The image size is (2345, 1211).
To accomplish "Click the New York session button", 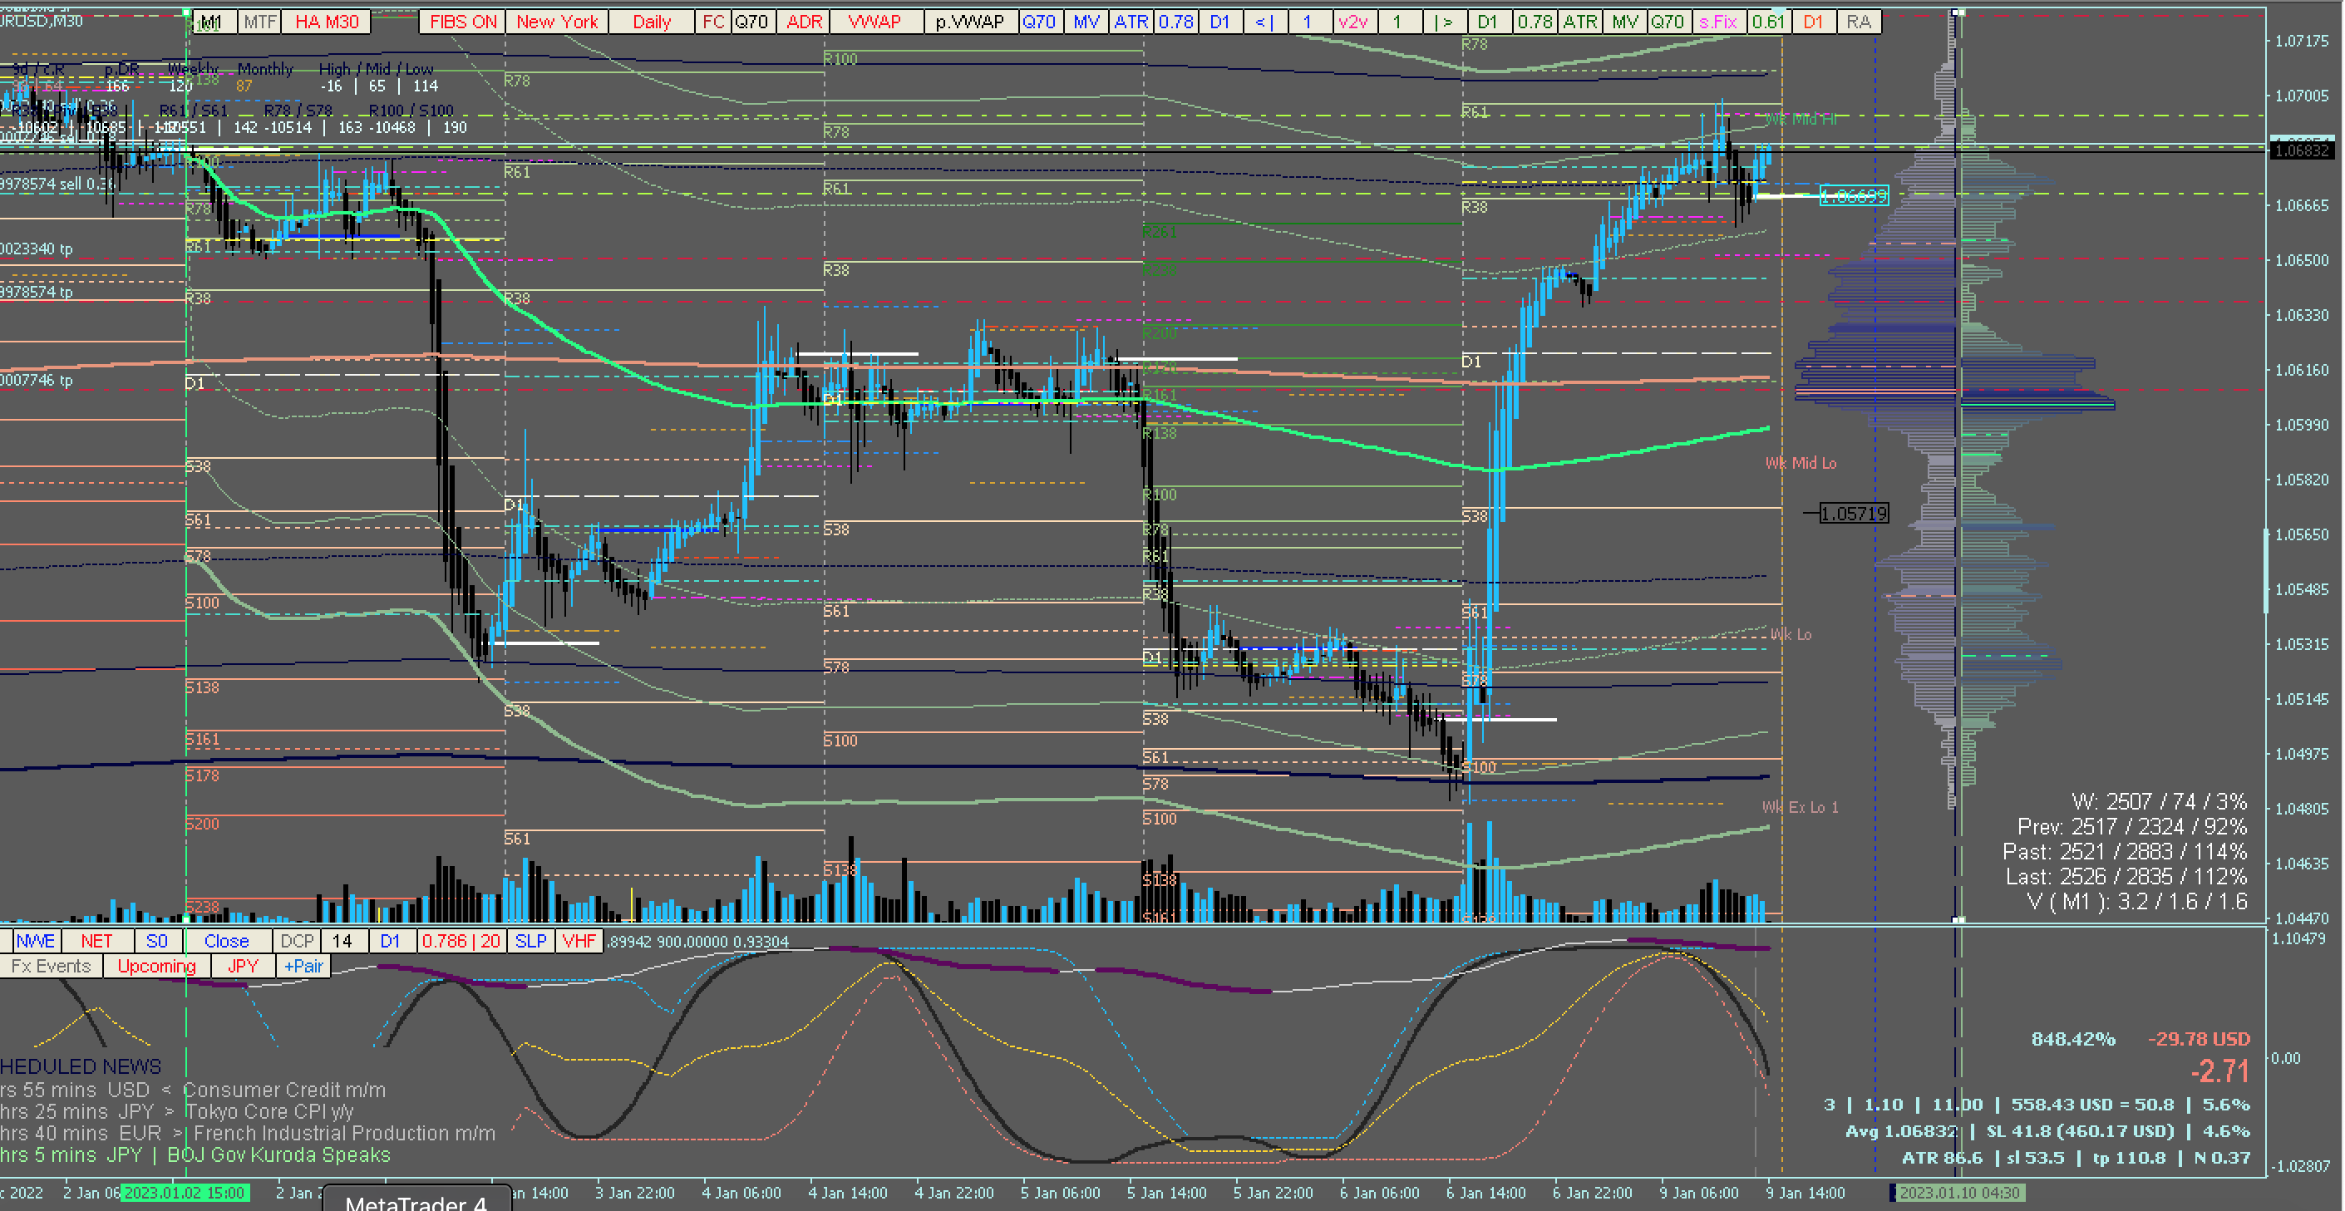I will (557, 22).
